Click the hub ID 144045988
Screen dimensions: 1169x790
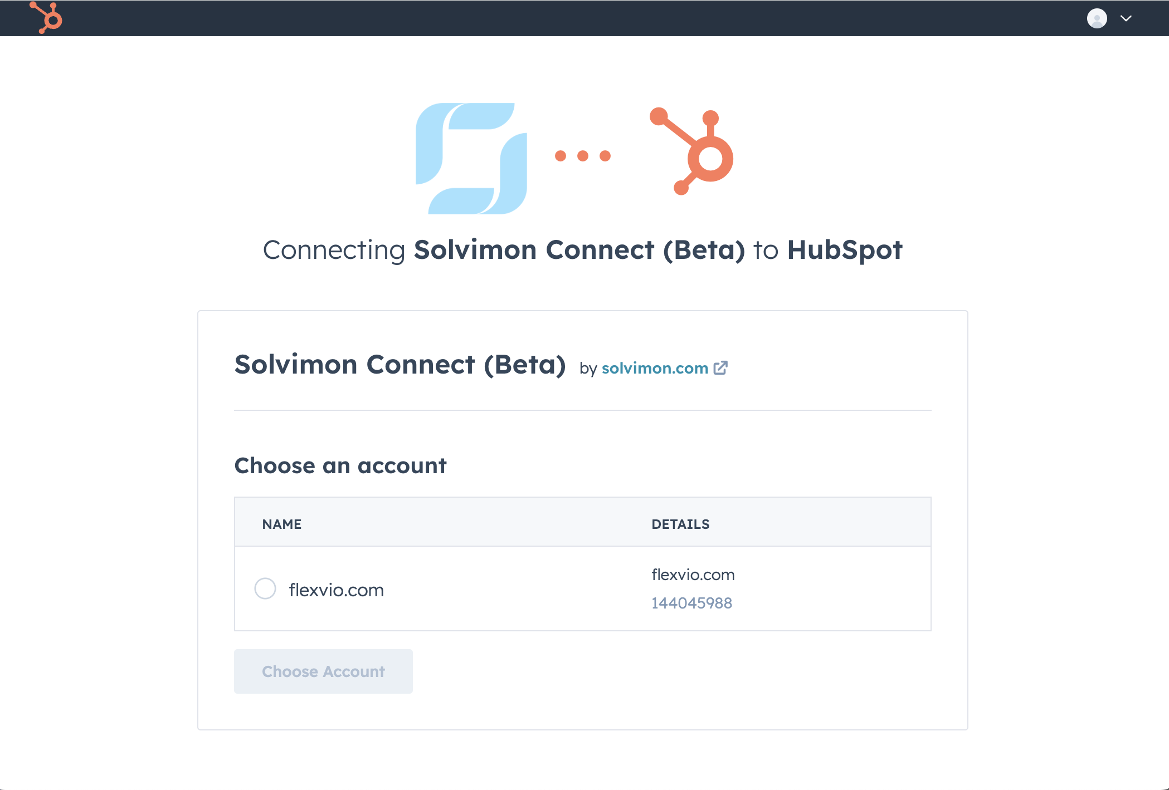691,603
